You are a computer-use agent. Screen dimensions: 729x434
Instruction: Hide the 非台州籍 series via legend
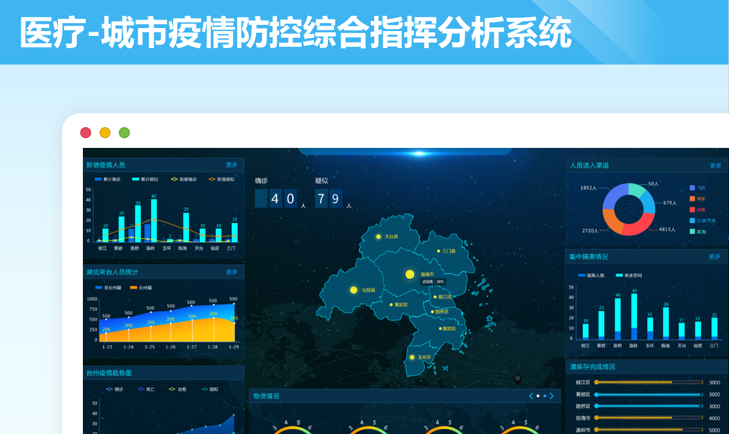click(x=108, y=288)
